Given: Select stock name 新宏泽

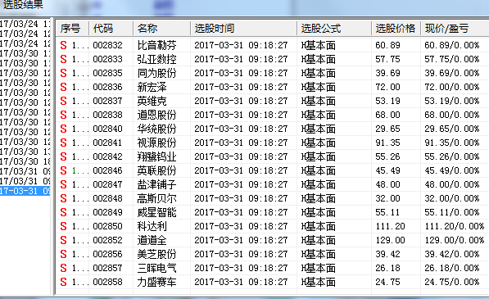Looking at the screenshot, I should coord(152,87).
